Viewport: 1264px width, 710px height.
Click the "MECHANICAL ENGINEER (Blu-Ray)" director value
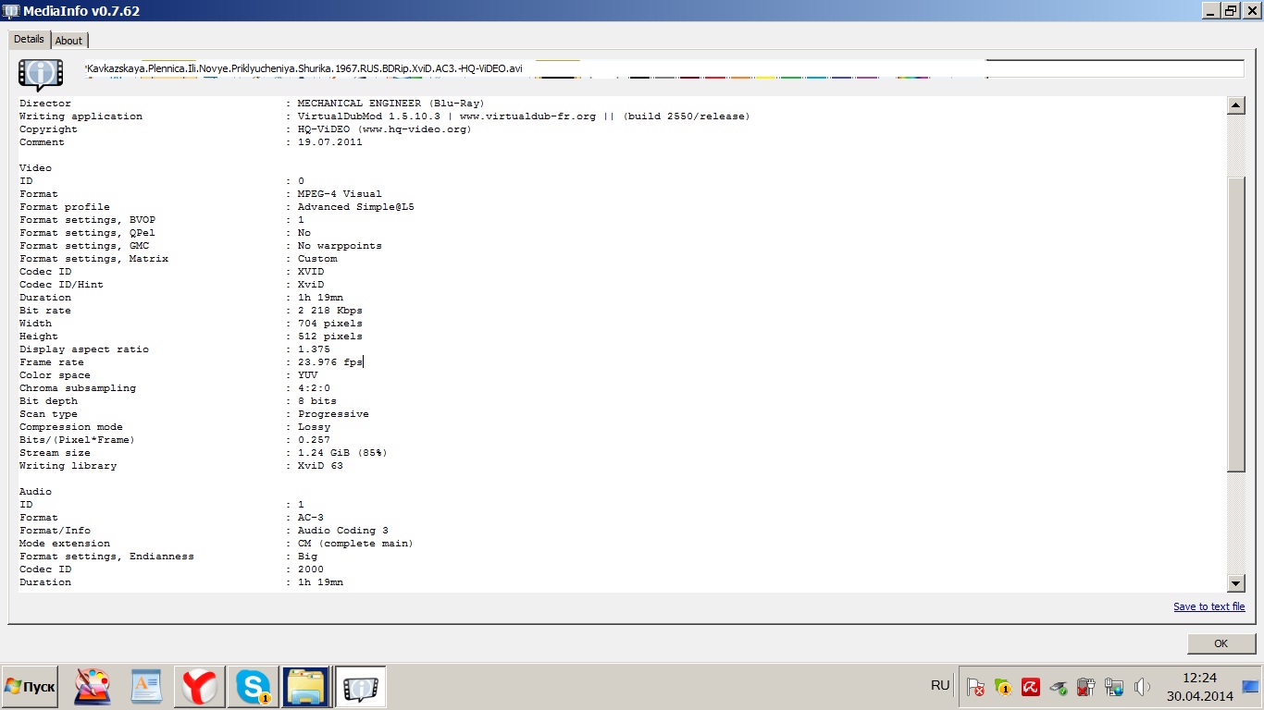click(x=390, y=104)
